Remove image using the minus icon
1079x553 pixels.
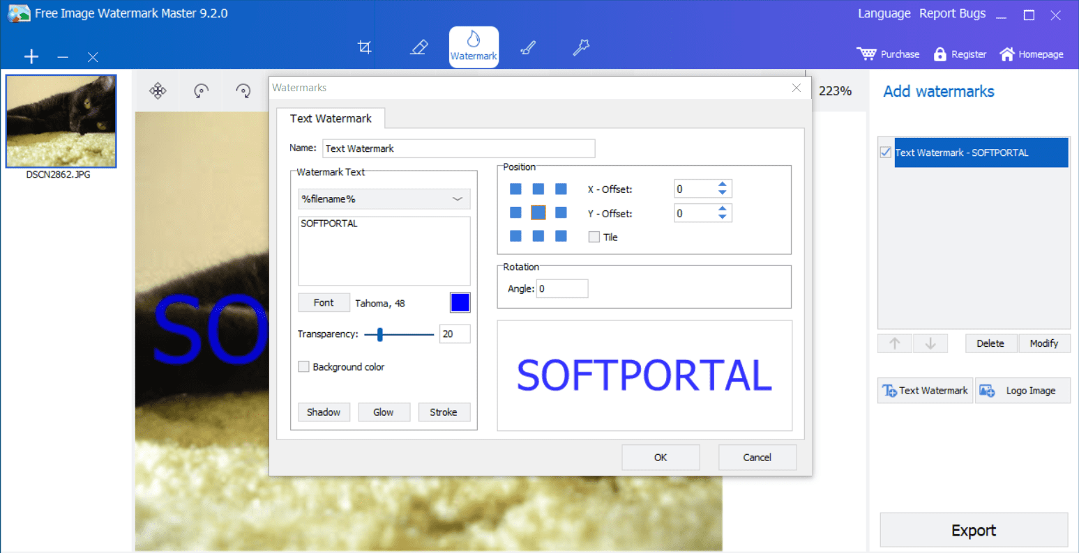pos(63,56)
